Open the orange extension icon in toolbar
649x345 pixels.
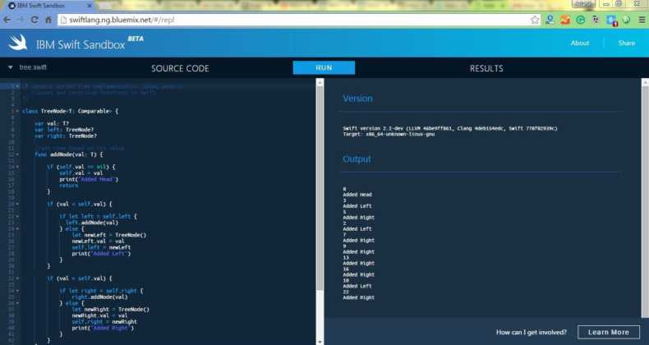click(x=565, y=20)
